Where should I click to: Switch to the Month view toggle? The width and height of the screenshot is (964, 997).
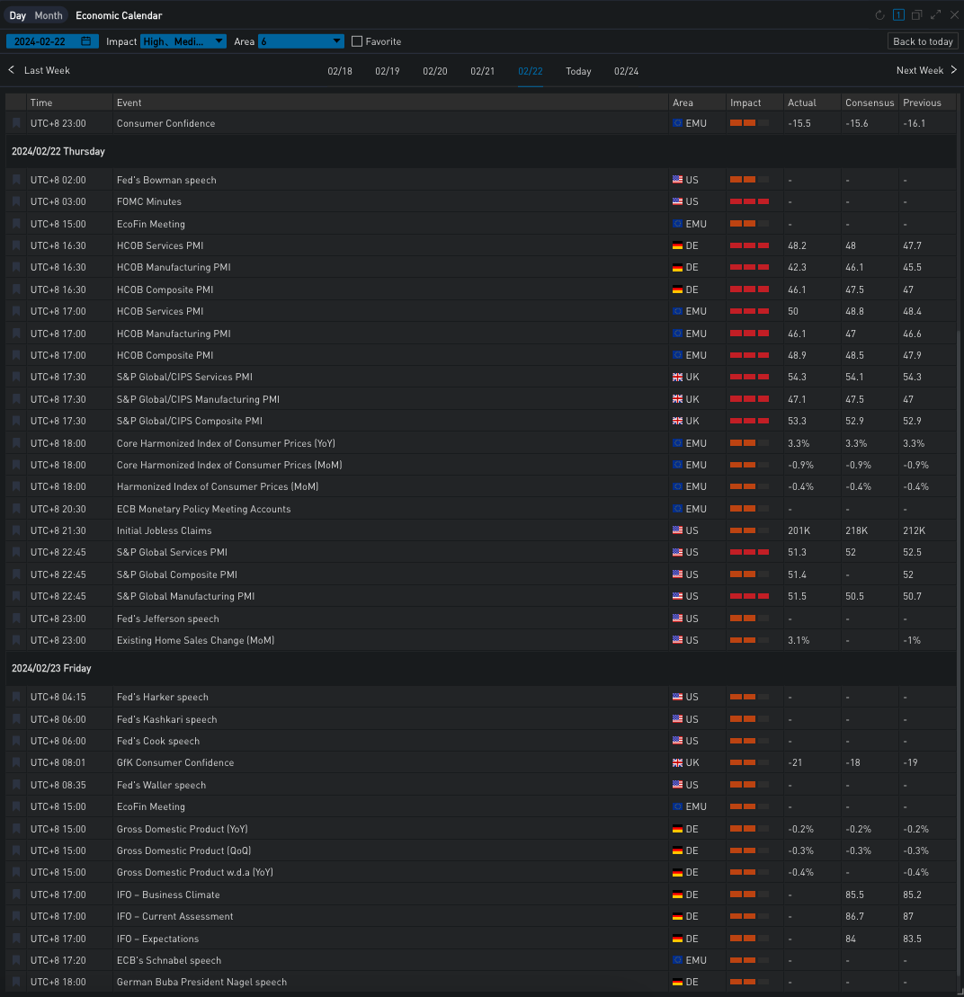pos(49,15)
